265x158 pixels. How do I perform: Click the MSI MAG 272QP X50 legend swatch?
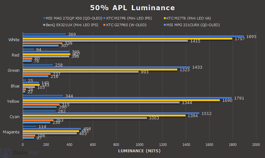pyautogui.click(x=44, y=18)
